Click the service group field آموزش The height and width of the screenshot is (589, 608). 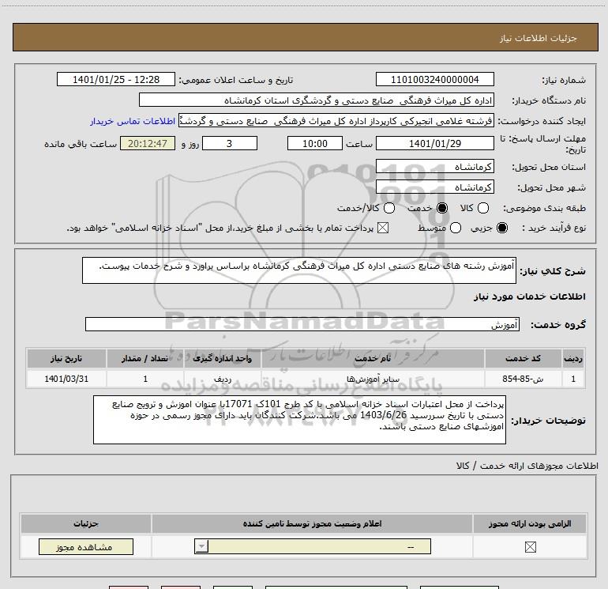pyautogui.click(x=302, y=324)
